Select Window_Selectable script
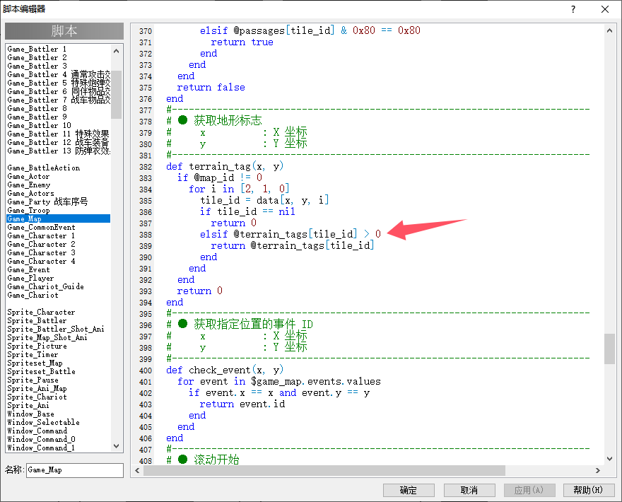Image resolution: width=622 pixels, height=502 pixels. click(43, 422)
